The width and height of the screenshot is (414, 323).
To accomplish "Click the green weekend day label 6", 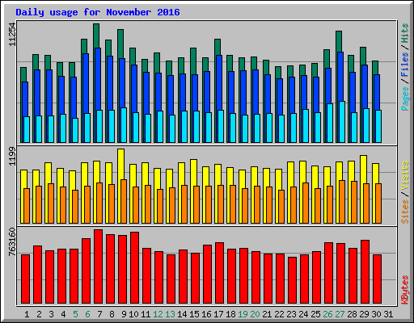I will pyautogui.click(x=87, y=314).
